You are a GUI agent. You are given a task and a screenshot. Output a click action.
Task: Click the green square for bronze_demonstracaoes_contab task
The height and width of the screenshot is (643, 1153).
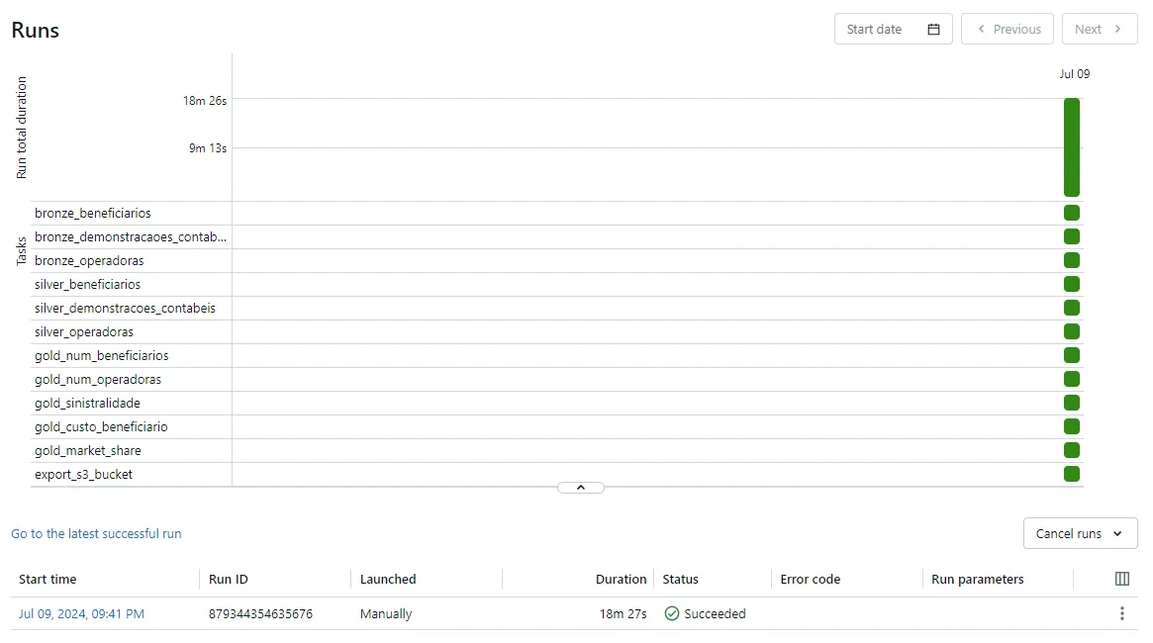pos(1072,236)
